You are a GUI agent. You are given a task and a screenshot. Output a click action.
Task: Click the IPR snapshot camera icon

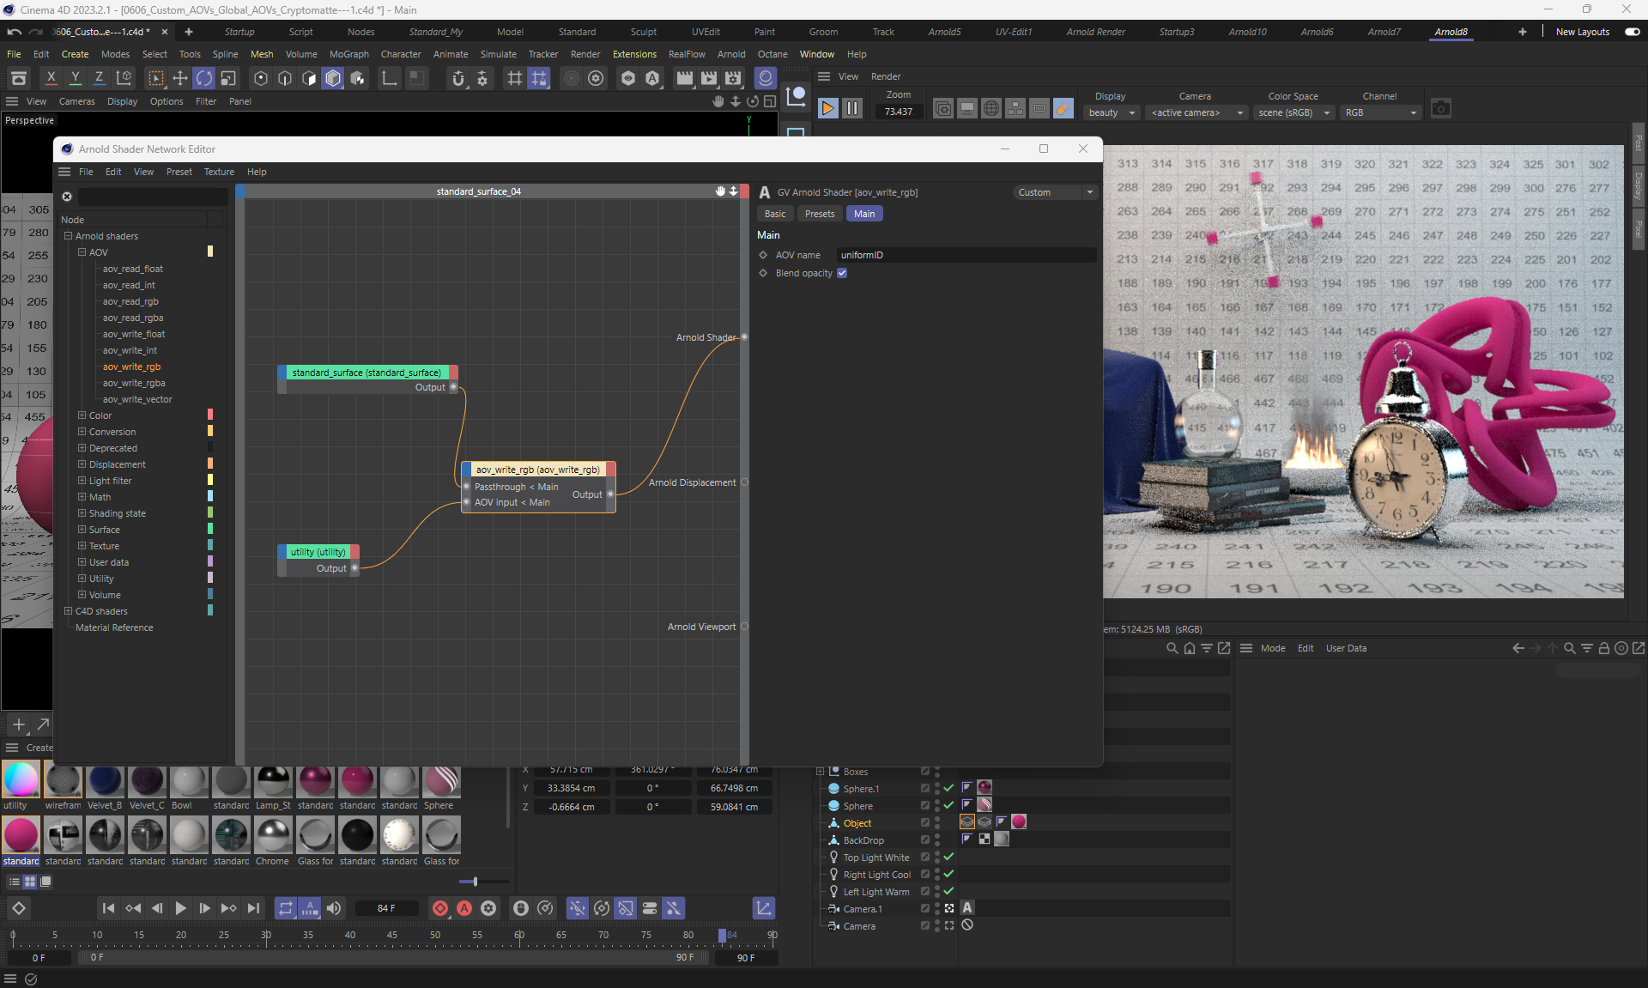pyautogui.click(x=1441, y=109)
